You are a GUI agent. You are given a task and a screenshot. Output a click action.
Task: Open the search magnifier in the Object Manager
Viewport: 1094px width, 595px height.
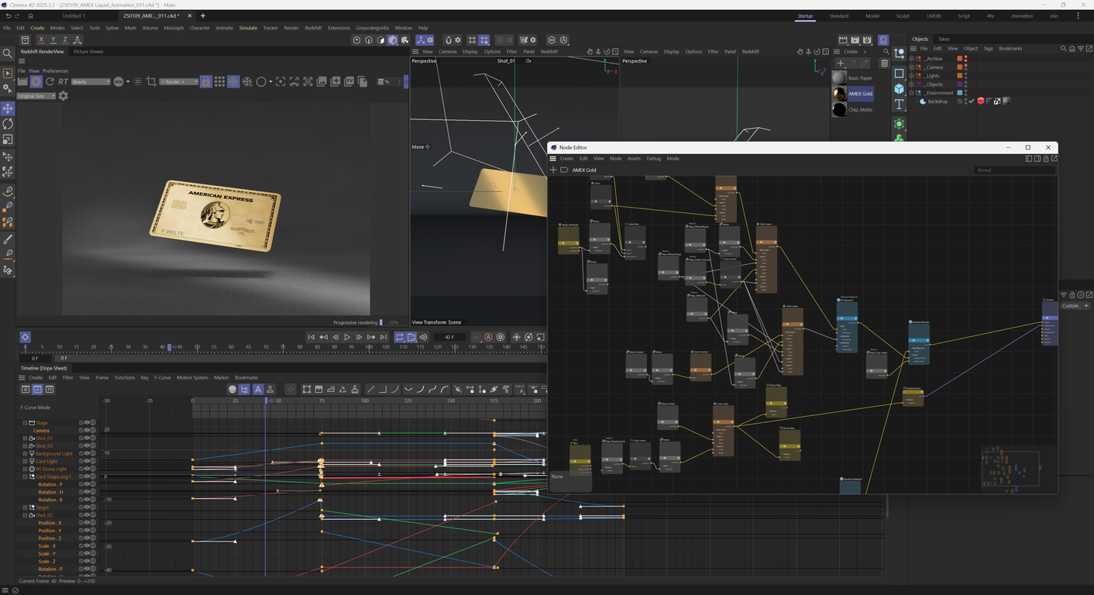[1063, 49]
